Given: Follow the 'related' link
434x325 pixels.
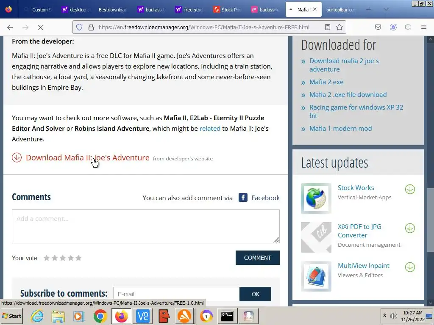Looking at the screenshot, I should pyautogui.click(x=210, y=129).
